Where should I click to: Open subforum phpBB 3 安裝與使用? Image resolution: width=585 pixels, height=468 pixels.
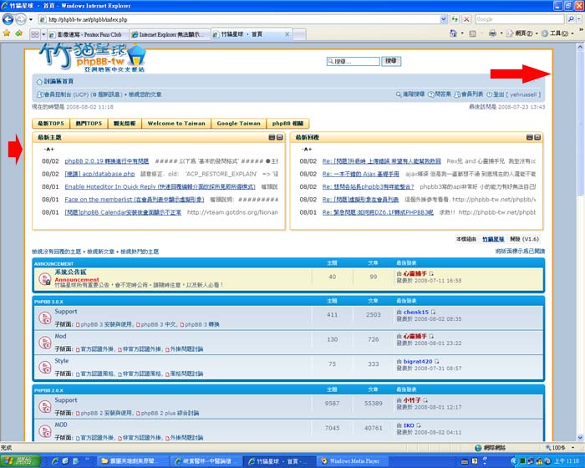tap(106, 324)
